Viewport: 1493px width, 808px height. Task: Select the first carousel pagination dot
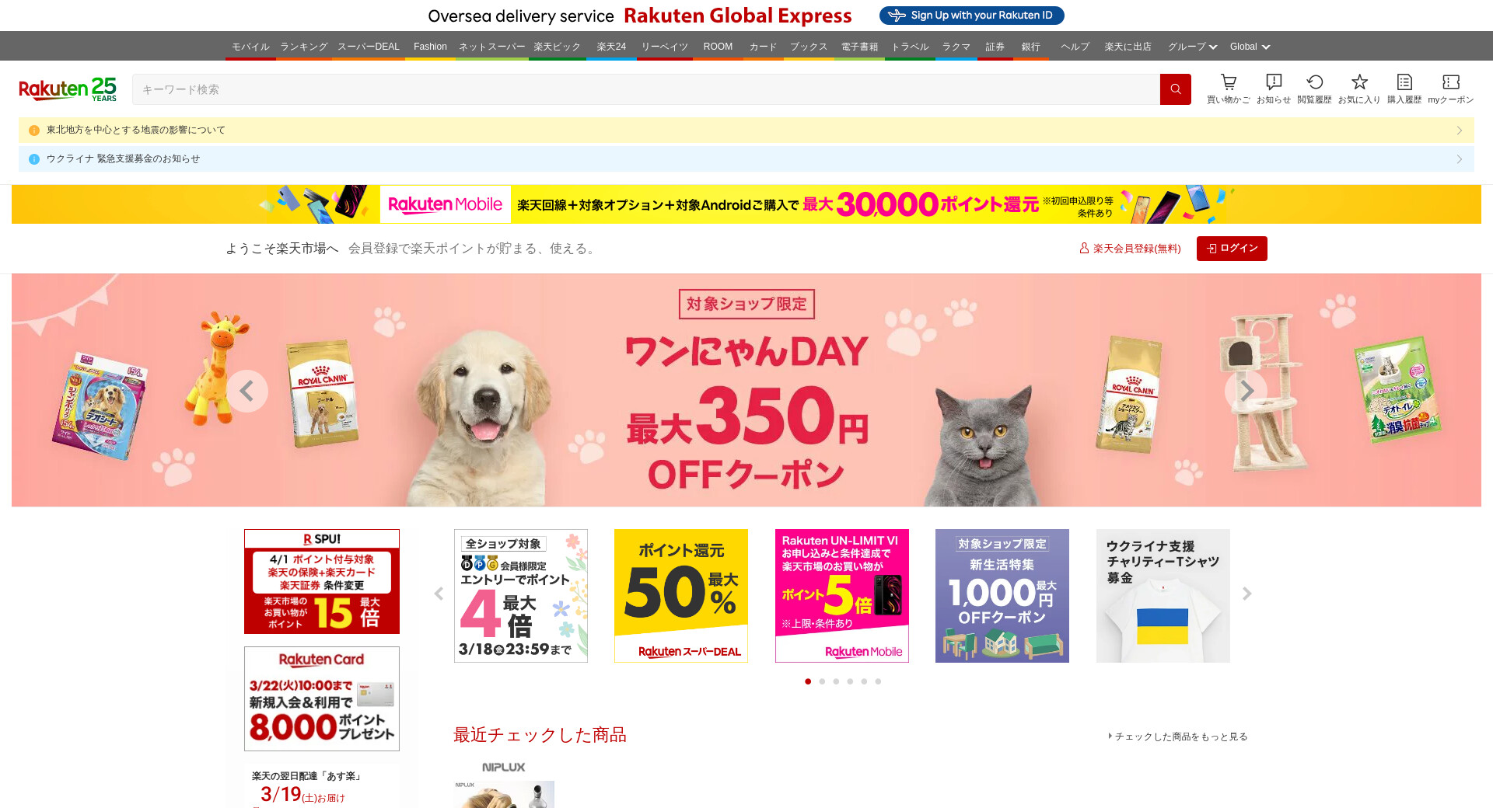point(808,681)
